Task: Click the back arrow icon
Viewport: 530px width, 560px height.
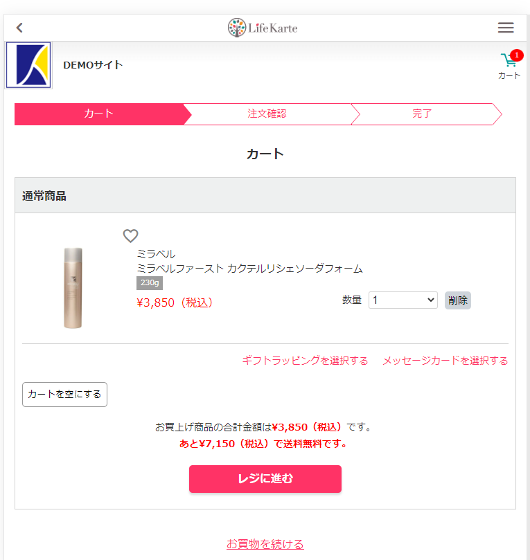Action: click(x=19, y=28)
